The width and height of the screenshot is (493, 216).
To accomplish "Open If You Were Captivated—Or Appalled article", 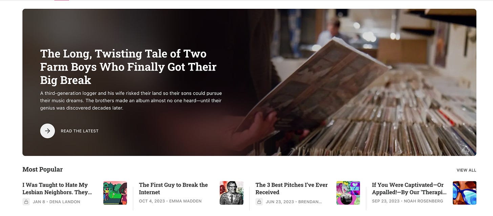I will [x=409, y=189].
